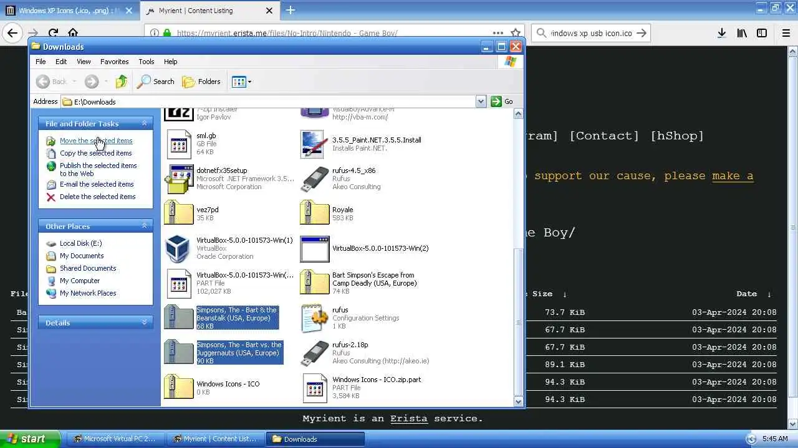Image resolution: width=798 pixels, height=448 pixels.
Task: Open the Edit menu
Action: tap(61, 62)
